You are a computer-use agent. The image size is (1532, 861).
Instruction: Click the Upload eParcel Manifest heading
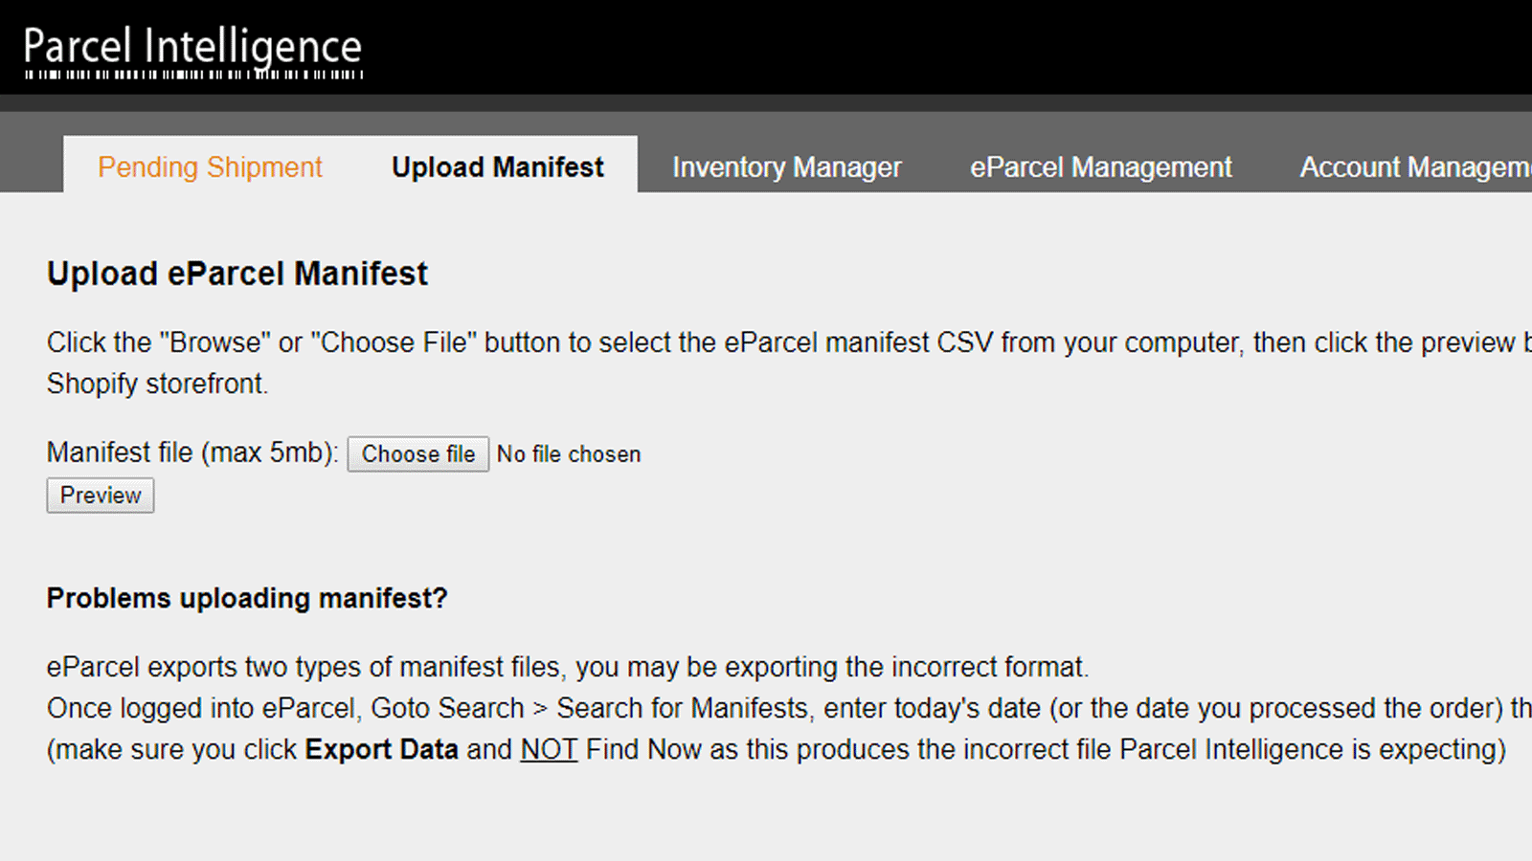coord(237,273)
